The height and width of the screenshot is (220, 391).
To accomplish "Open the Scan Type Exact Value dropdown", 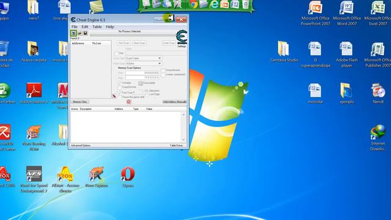I will coord(144,58).
